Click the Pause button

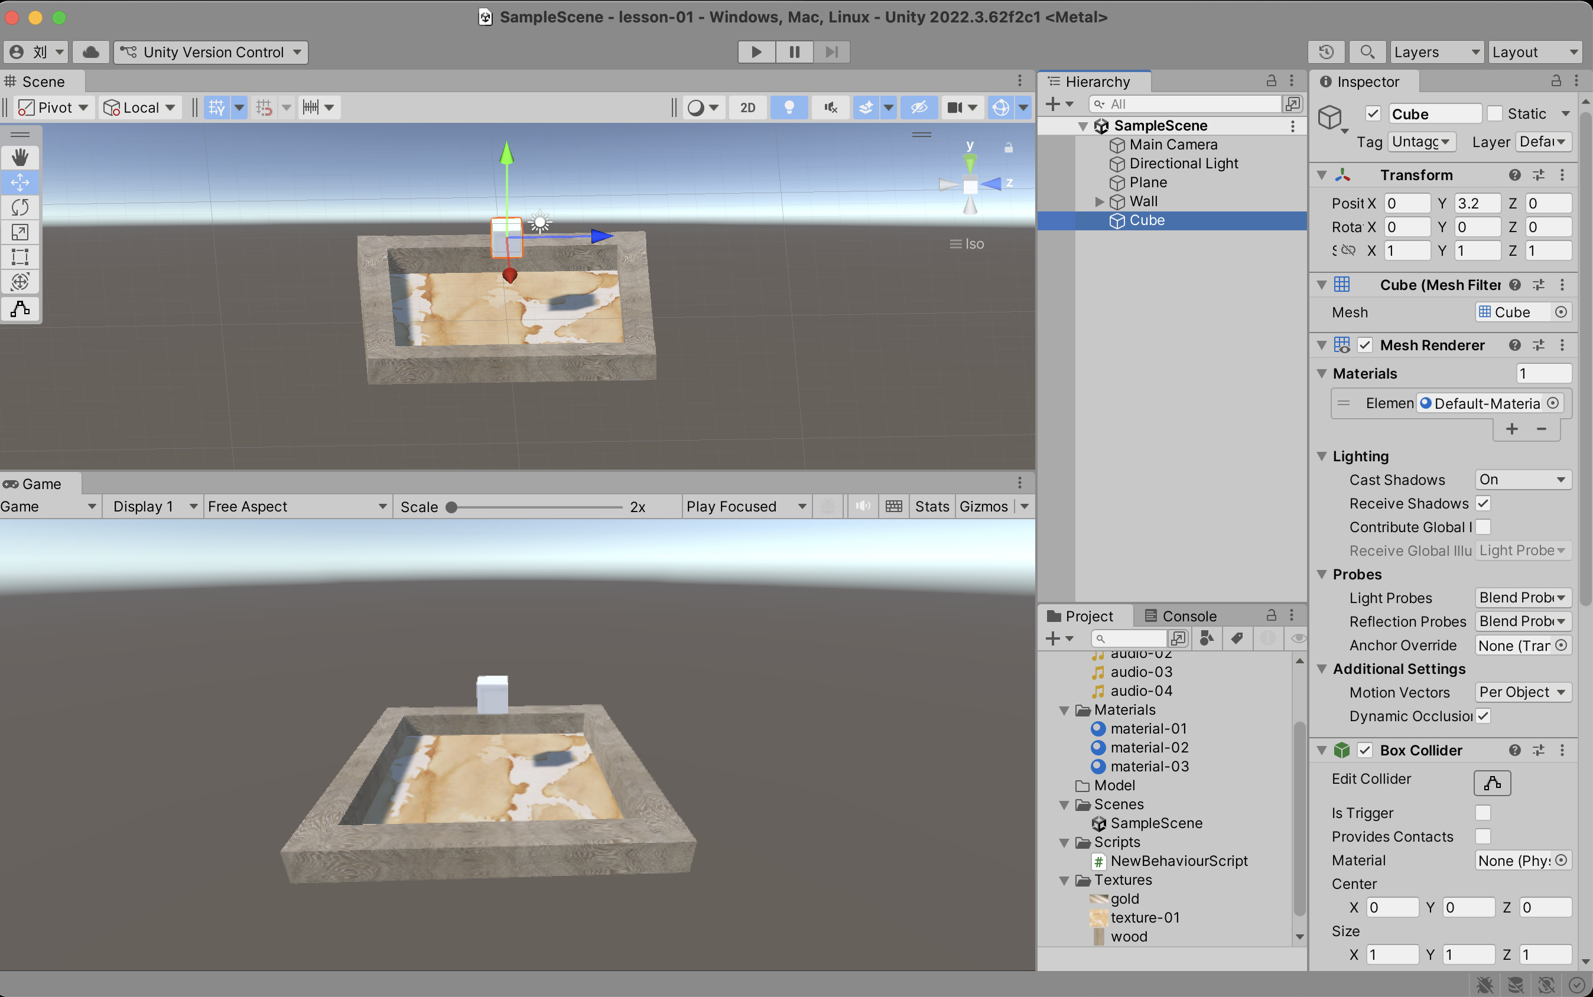coord(794,52)
